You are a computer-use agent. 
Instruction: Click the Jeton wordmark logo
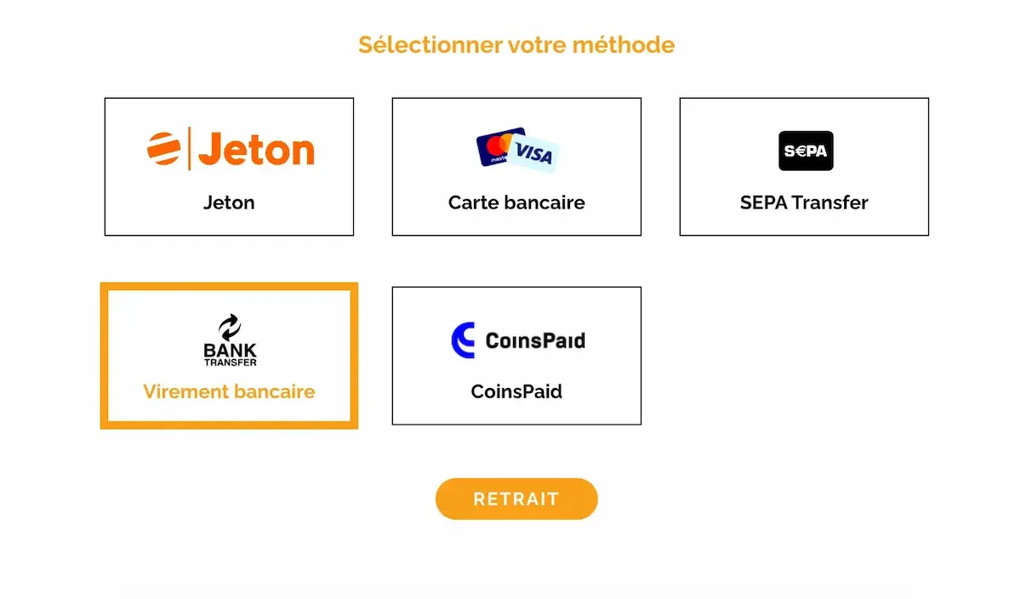point(257,151)
